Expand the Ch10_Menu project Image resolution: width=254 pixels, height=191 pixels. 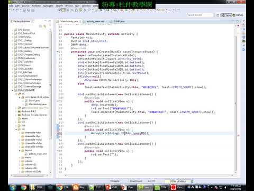13,37
